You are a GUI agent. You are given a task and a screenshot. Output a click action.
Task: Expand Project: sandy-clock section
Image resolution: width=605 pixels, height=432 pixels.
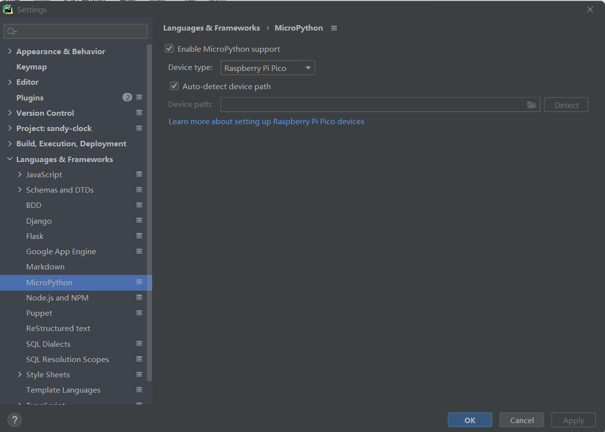[10, 128]
